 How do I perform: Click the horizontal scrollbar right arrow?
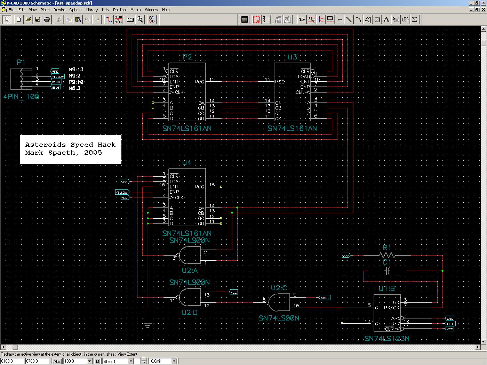point(478,347)
